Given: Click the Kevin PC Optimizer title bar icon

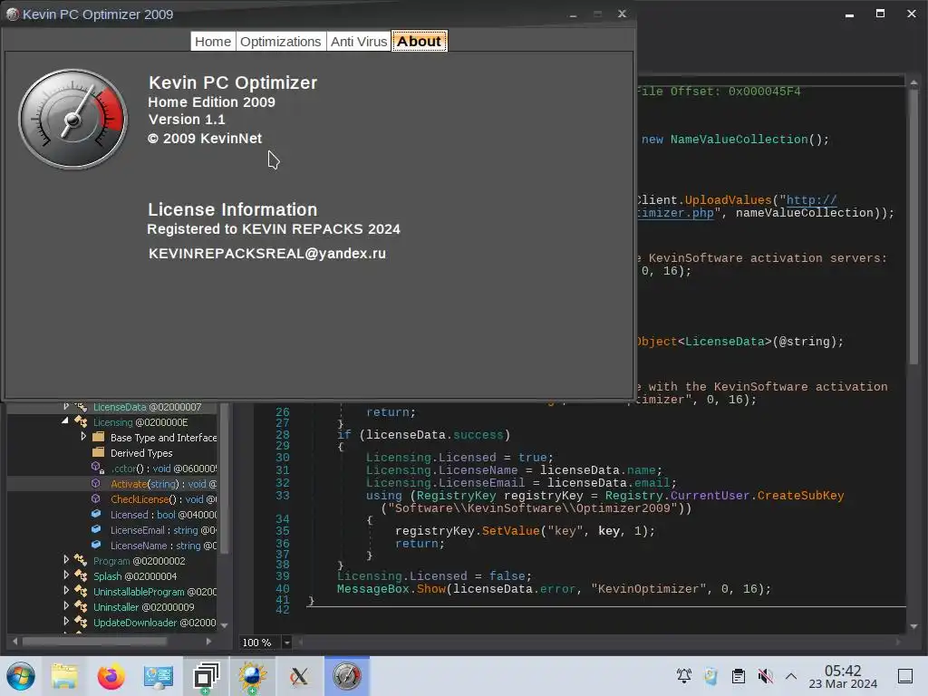Looking at the screenshot, I should tap(13, 14).
